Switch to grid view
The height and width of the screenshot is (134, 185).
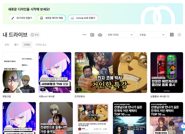coord(172,35)
